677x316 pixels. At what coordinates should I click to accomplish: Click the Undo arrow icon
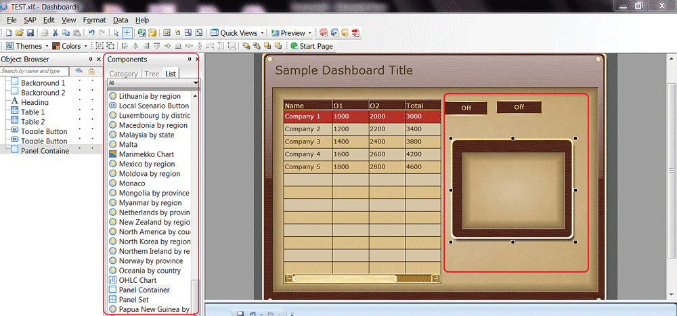(x=91, y=32)
